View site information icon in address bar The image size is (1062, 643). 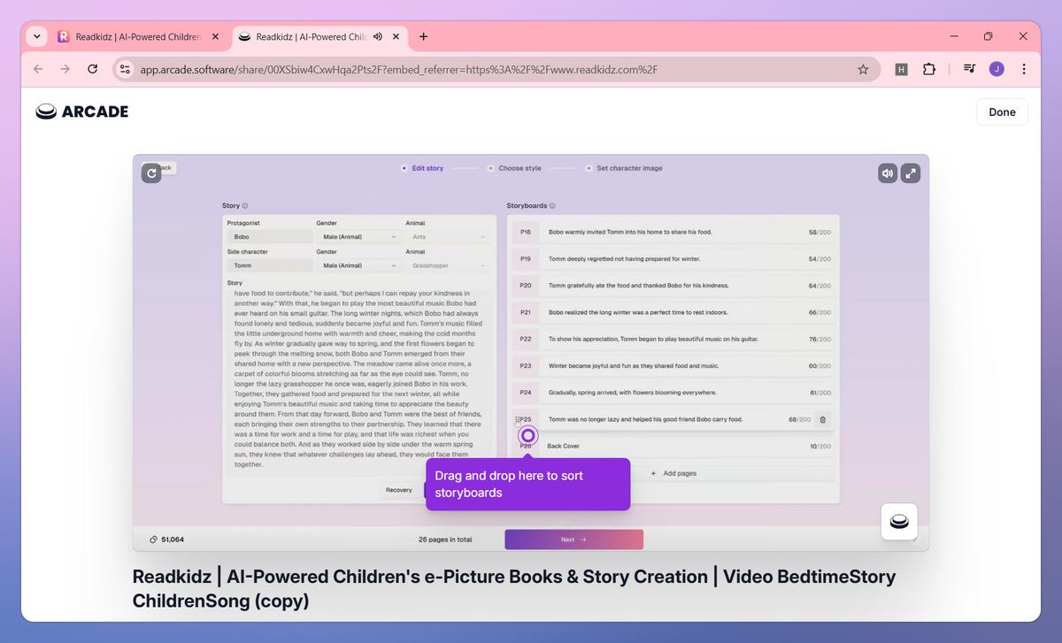(125, 69)
